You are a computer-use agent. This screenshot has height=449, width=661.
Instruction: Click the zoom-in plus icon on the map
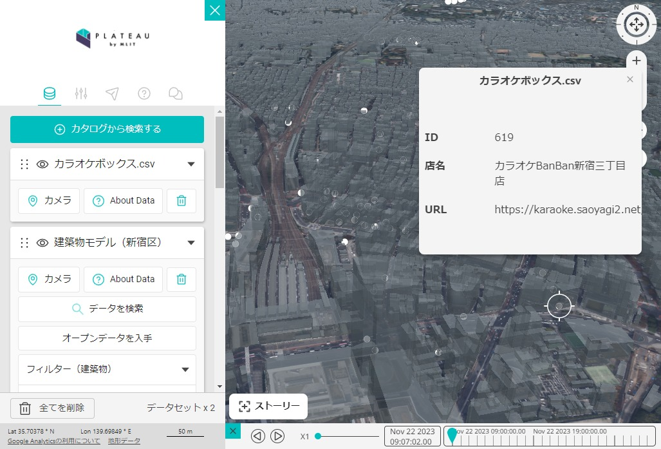click(x=637, y=61)
